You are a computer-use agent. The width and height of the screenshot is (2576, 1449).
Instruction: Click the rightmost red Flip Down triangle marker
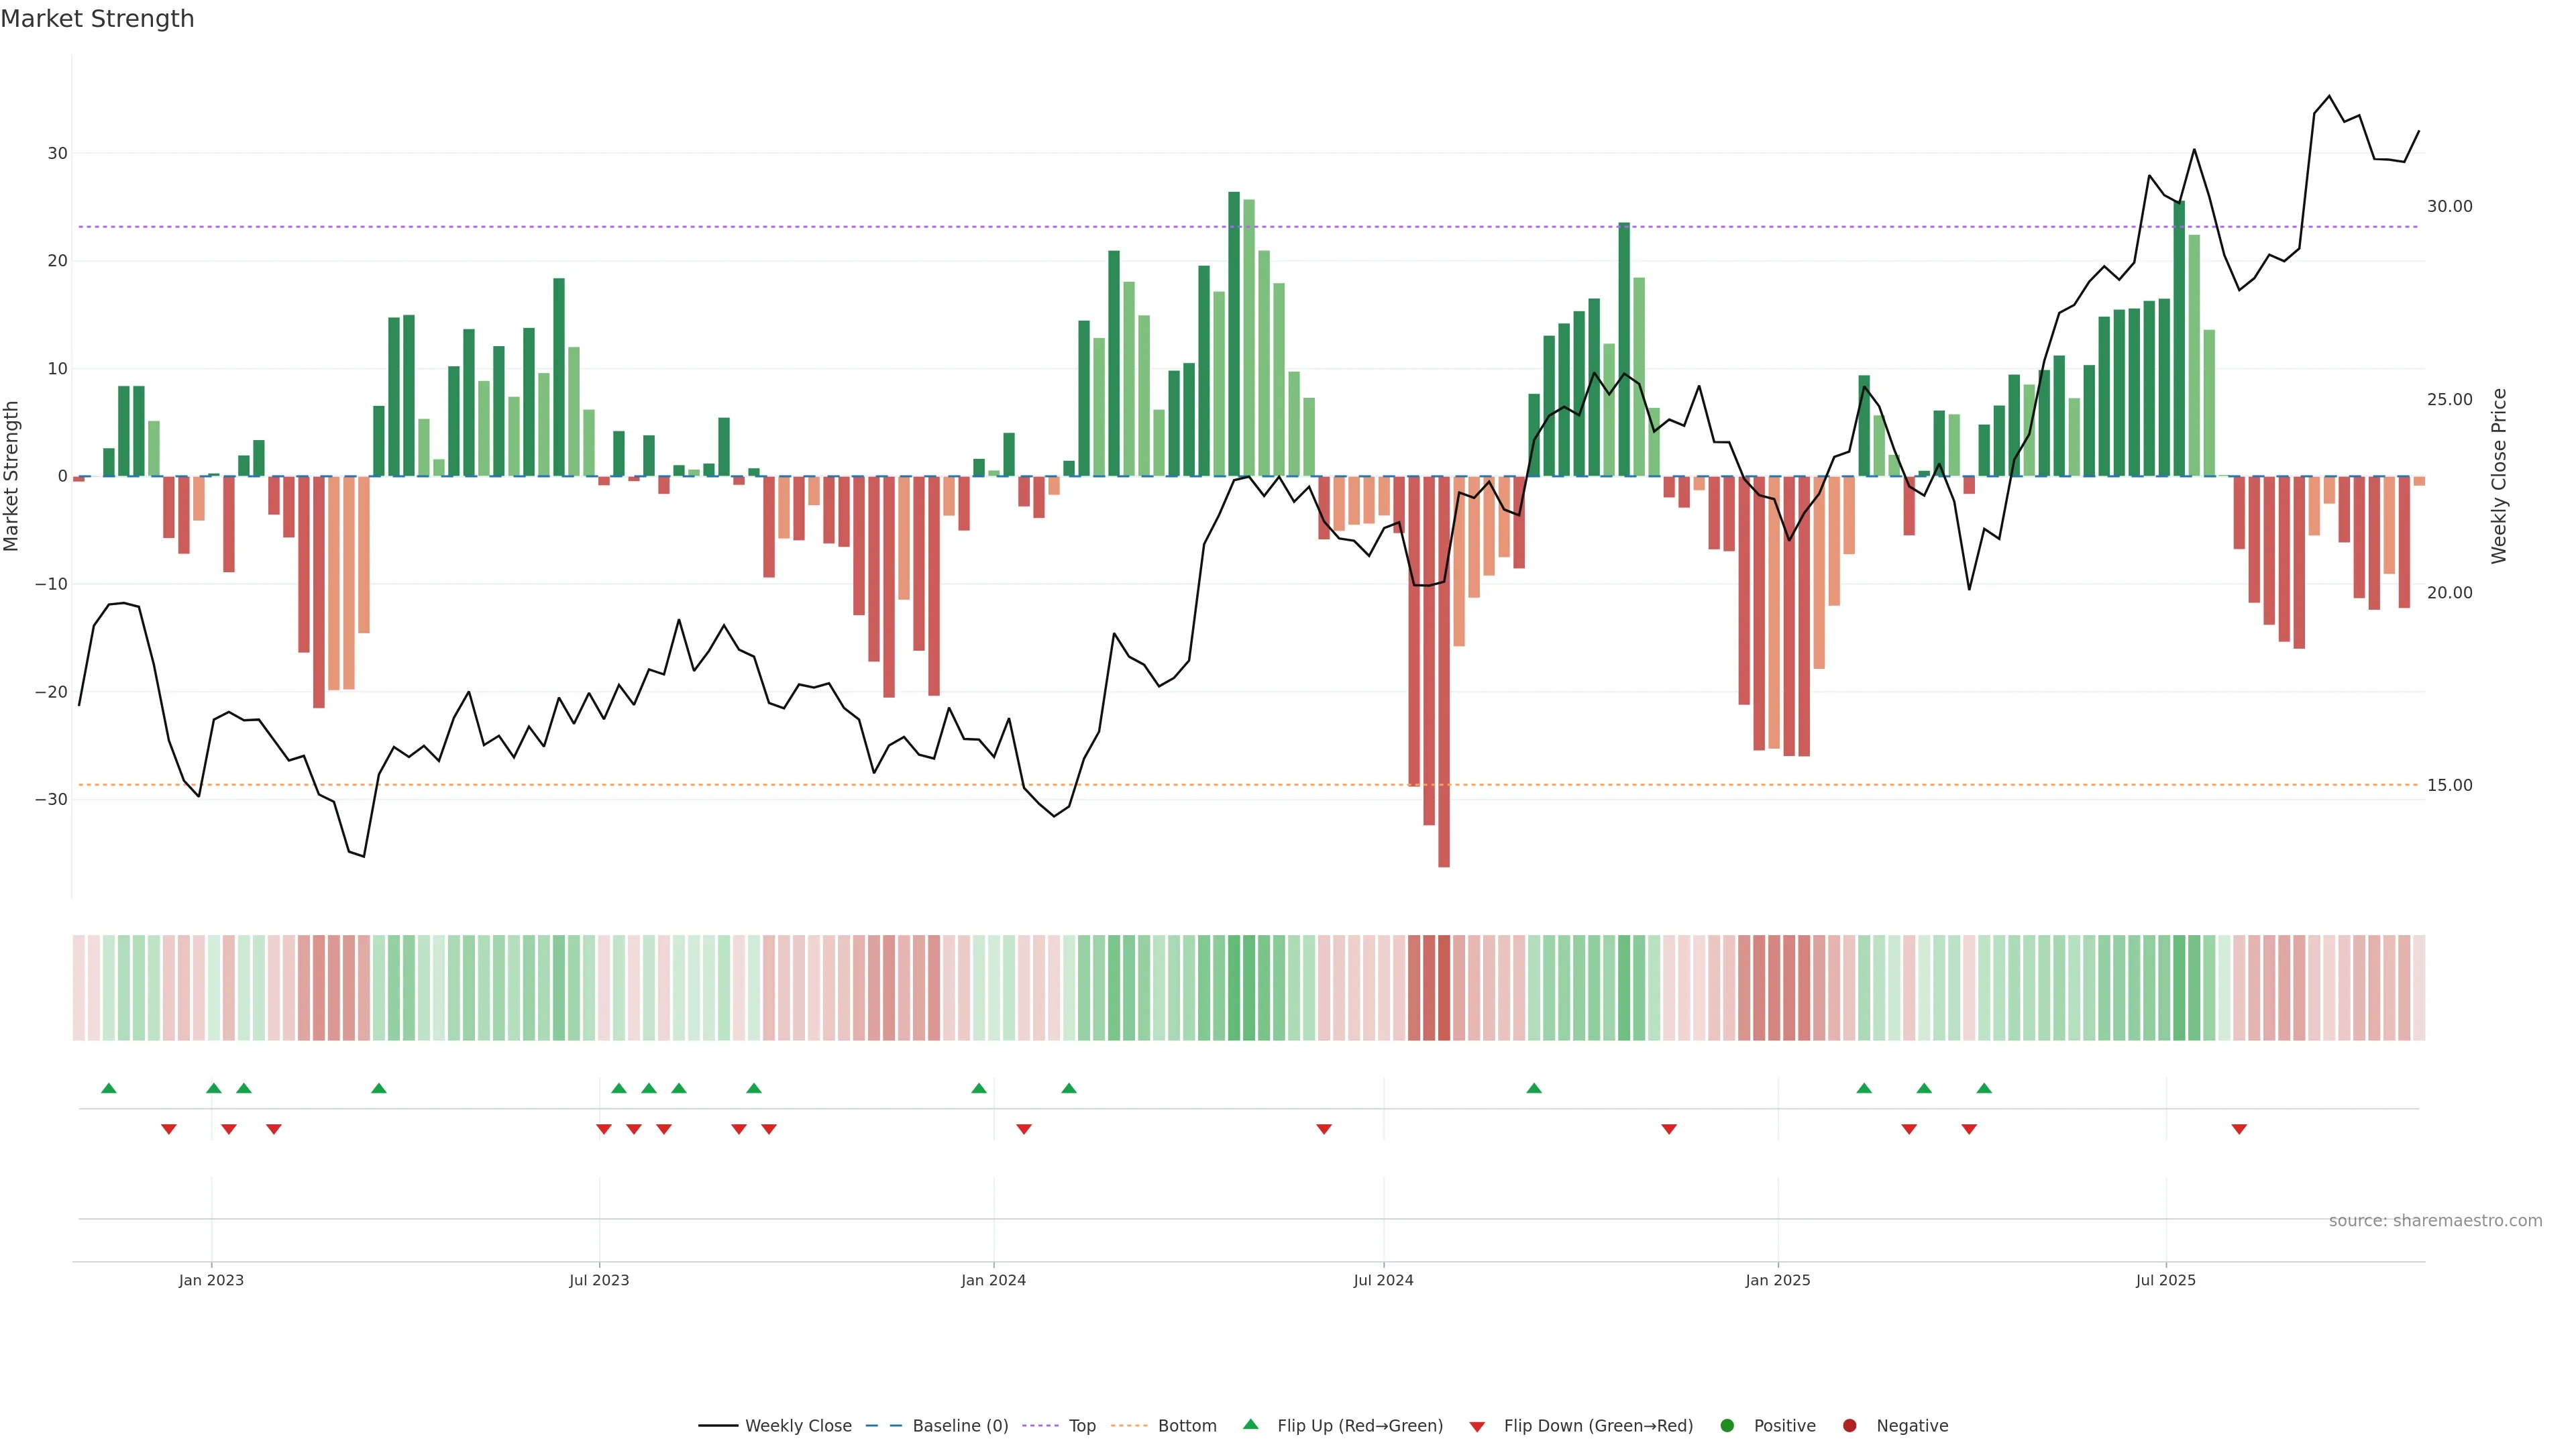point(2239,1129)
